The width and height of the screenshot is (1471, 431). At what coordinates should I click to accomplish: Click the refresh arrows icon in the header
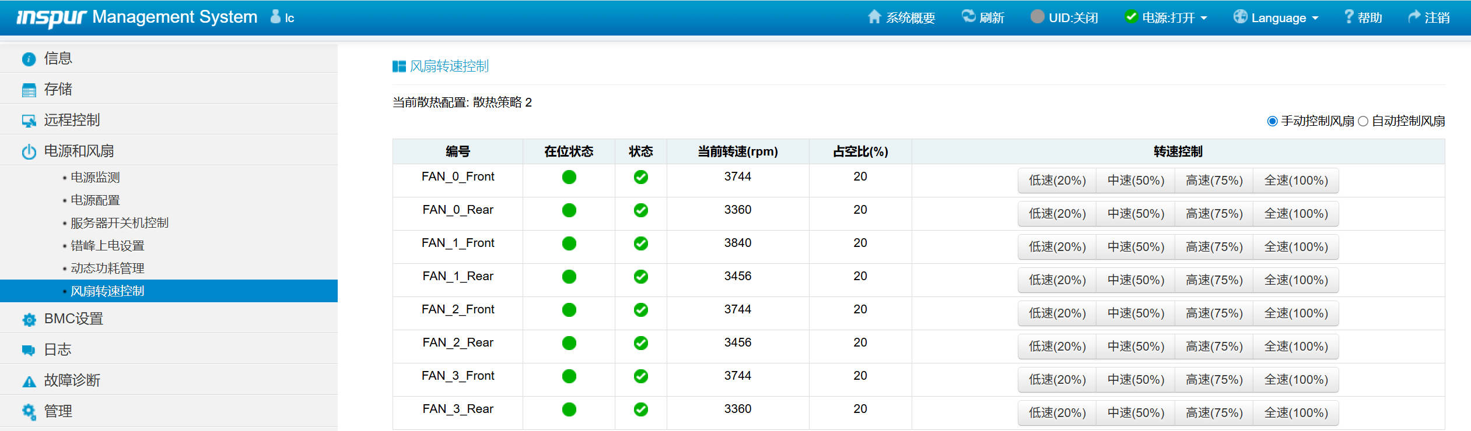pos(968,16)
